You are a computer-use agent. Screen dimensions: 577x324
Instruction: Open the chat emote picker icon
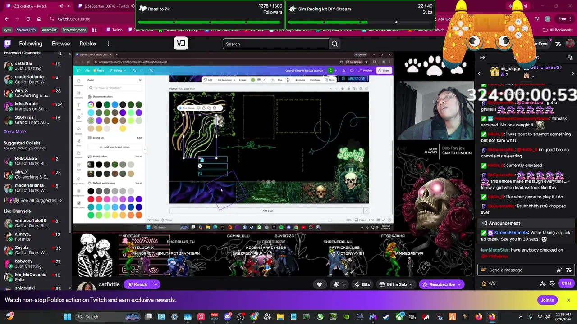click(x=568, y=270)
